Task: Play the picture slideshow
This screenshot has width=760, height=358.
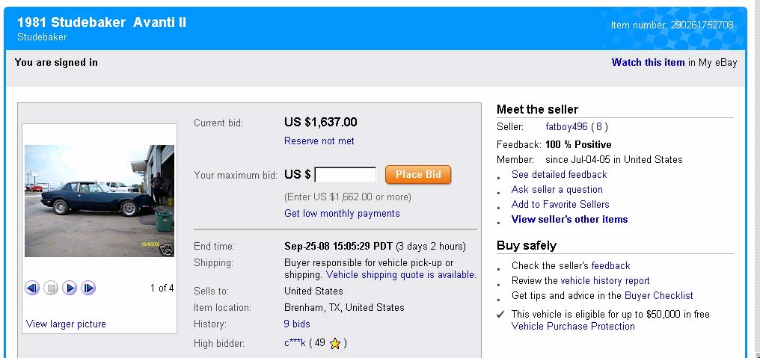Action: click(x=70, y=288)
